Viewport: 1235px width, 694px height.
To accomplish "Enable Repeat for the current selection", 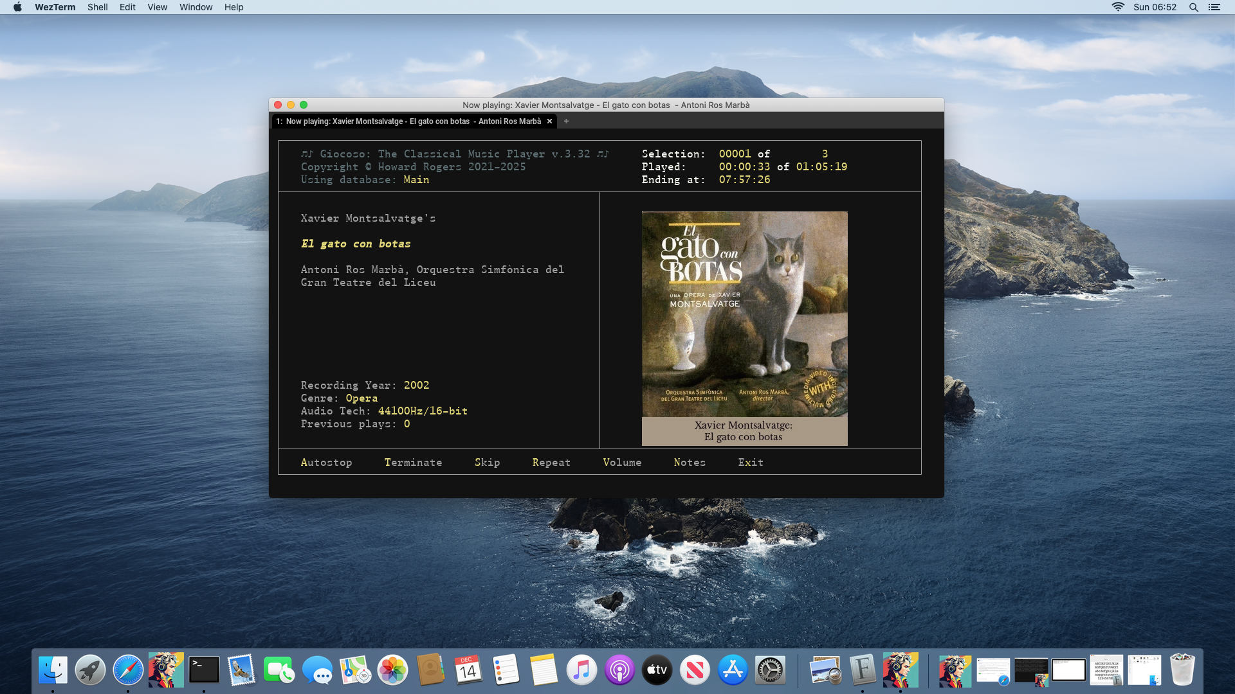I will [x=551, y=462].
